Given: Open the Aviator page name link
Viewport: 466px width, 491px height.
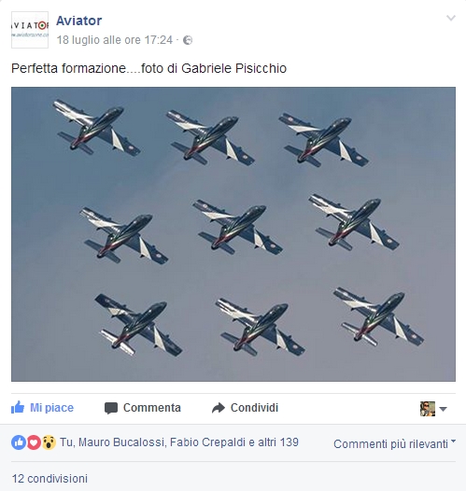Looking at the screenshot, I should coord(79,21).
